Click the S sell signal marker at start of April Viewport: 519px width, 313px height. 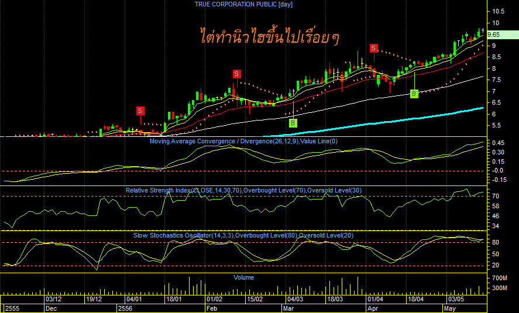(x=374, y=49)
